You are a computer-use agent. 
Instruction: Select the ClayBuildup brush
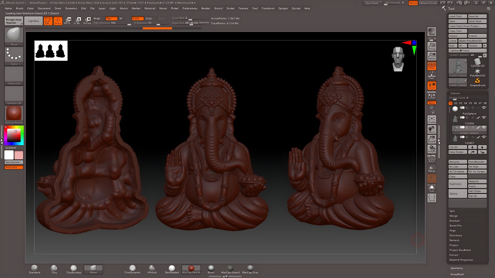[74, 269]
